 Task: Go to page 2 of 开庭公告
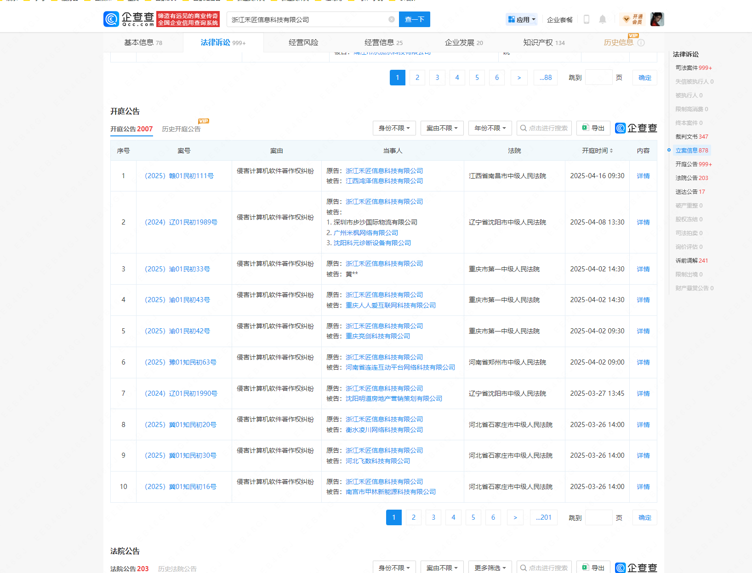(414, 517)
